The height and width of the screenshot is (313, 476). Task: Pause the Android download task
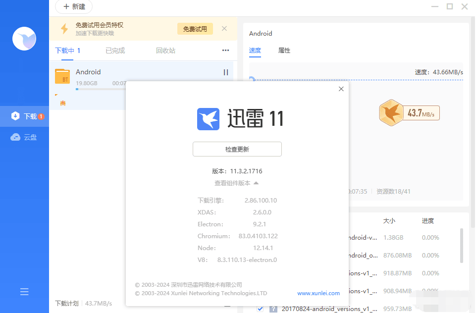(226, 72)
